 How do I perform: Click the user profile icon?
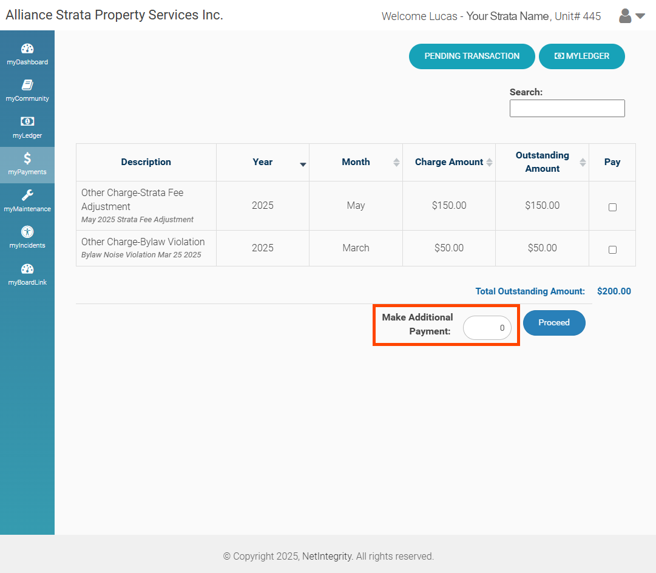coord(624,16)
